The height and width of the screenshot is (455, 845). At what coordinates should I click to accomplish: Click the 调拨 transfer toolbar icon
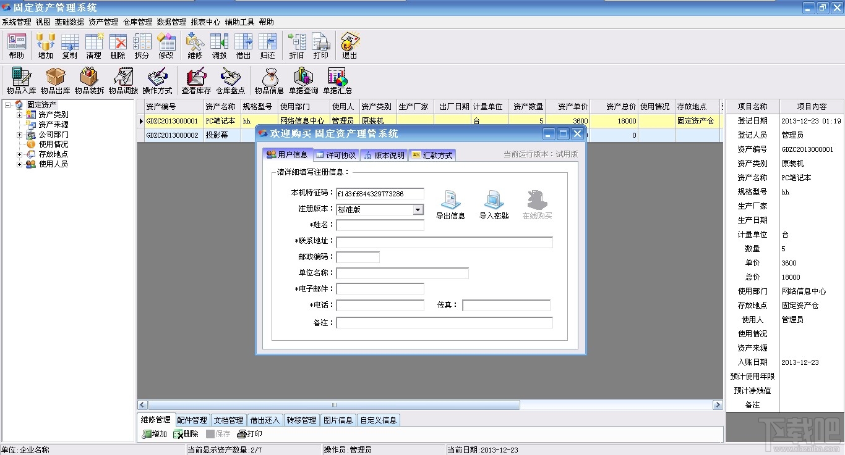[x=219, y=46]
